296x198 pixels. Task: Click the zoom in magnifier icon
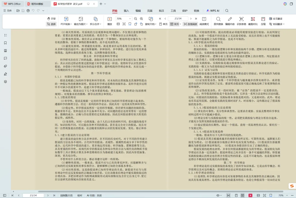tap(141, 19)
